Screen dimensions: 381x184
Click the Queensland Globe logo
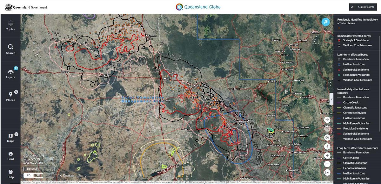198,7
